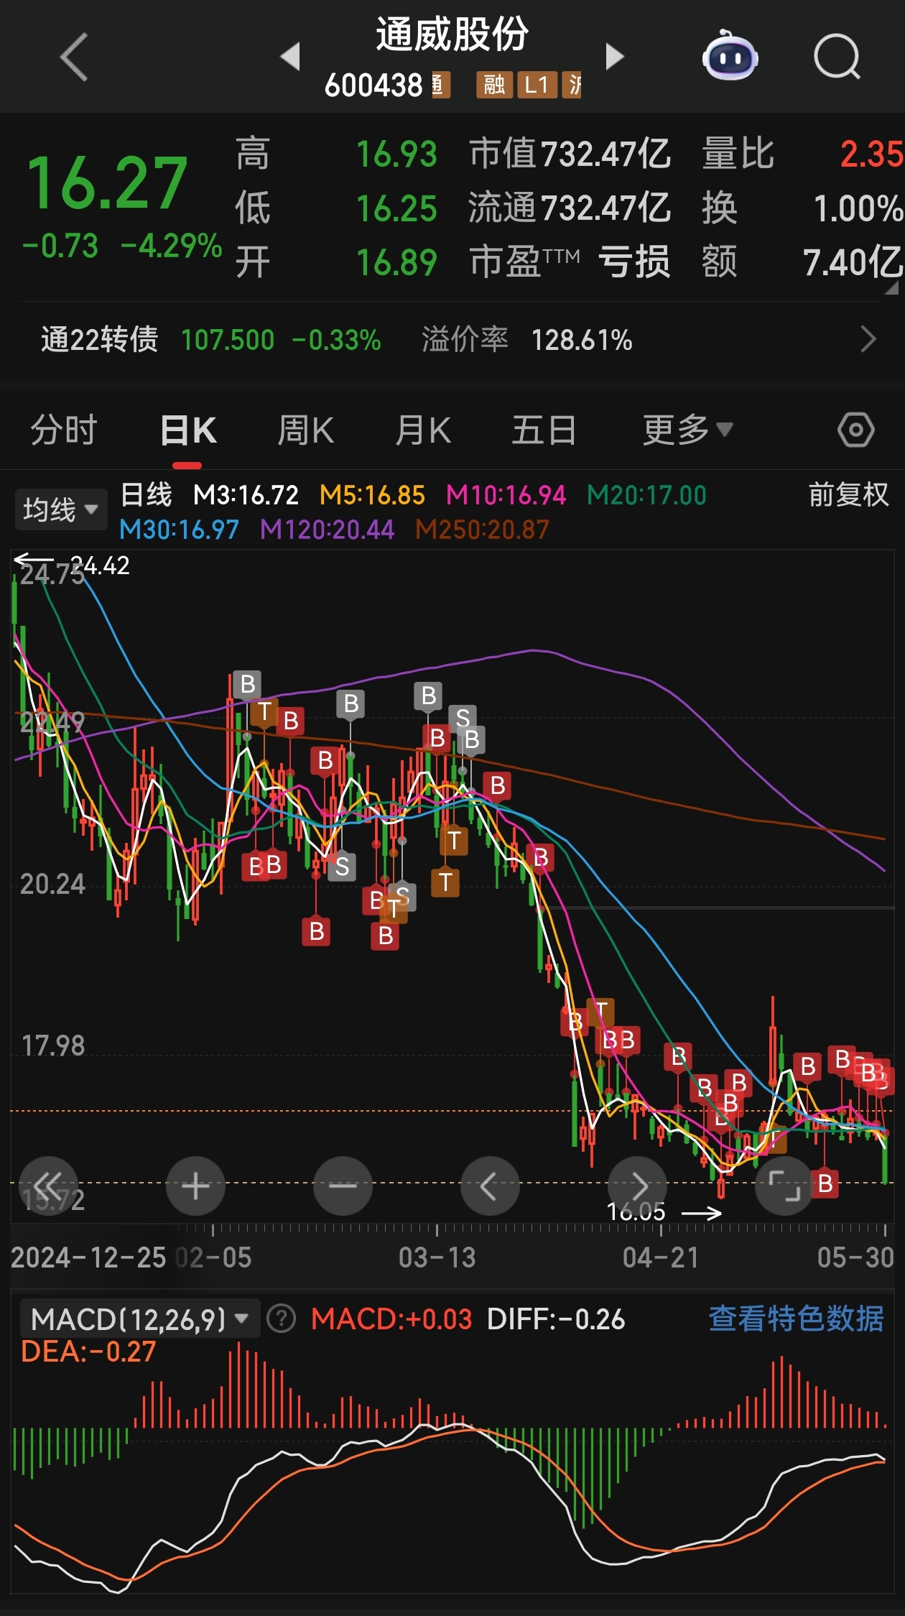Open stock search with magnifier icon
Viewport: 905px width, 1616px height.
coord(837,57)
